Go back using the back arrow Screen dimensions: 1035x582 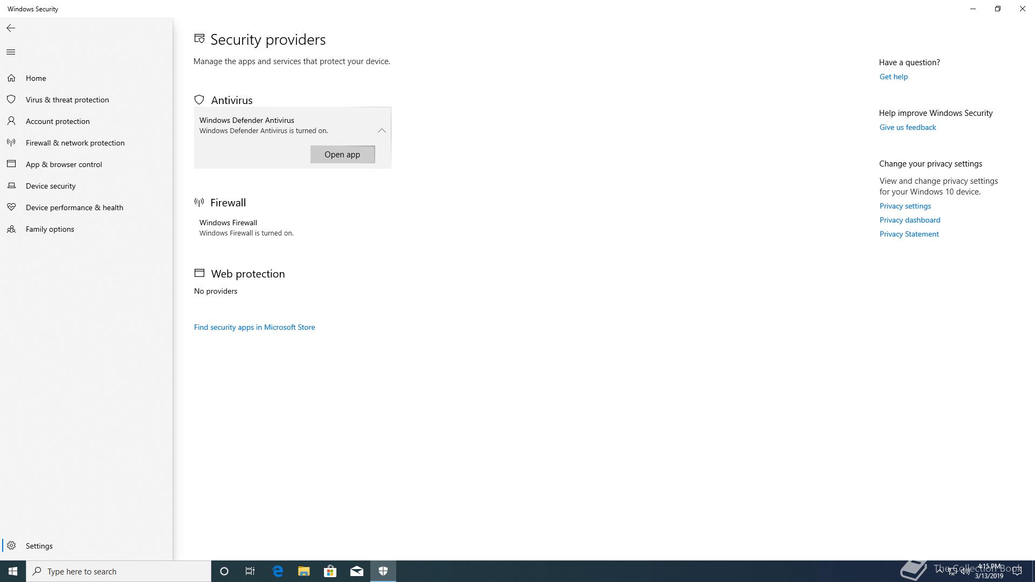tap(11, 28)
